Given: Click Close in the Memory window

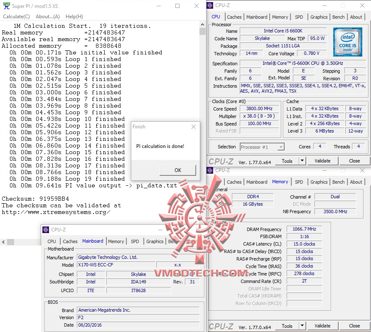Looking at the screenshot, I should pyautogui.click(x=354, y=326).
